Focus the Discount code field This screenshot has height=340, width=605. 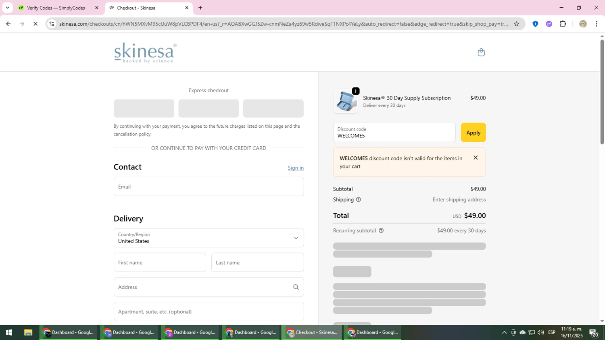[x=394, y=133]
